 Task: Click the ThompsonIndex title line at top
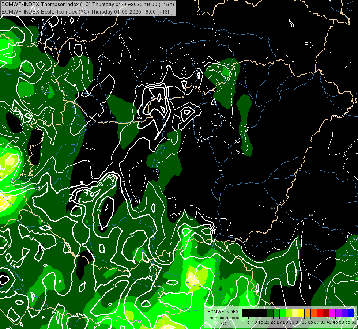pos(88,4)
